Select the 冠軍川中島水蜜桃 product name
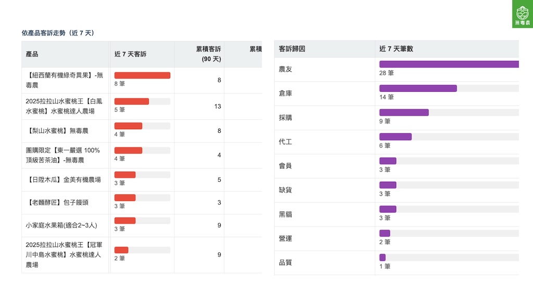 (64, 255)
